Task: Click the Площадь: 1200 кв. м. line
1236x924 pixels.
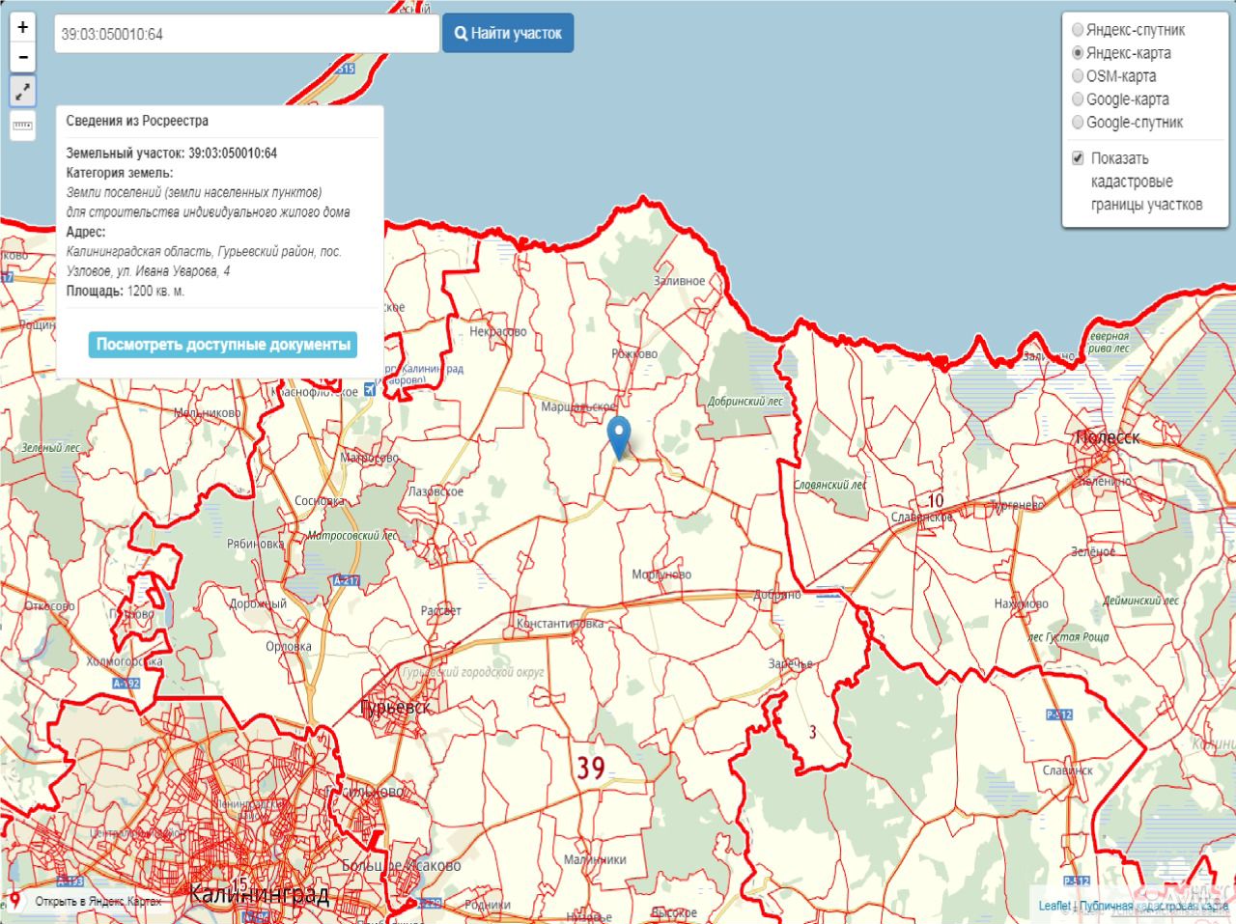Action: tap(126, 291)
